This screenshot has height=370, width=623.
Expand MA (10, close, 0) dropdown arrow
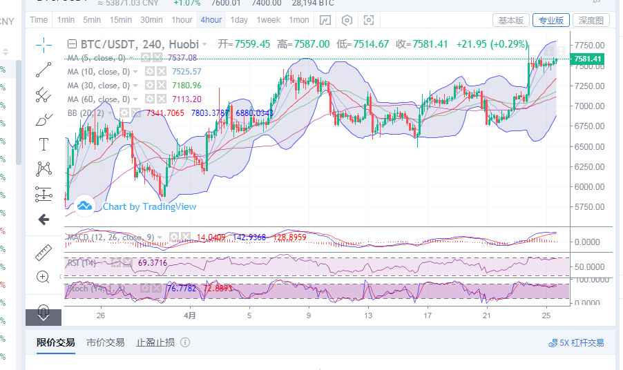pos(135,72)
